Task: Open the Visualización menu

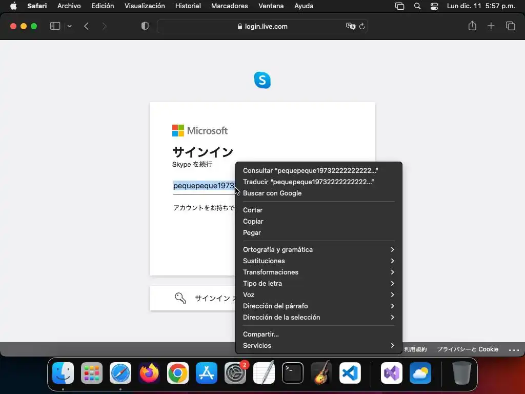Action: point(145,6)
